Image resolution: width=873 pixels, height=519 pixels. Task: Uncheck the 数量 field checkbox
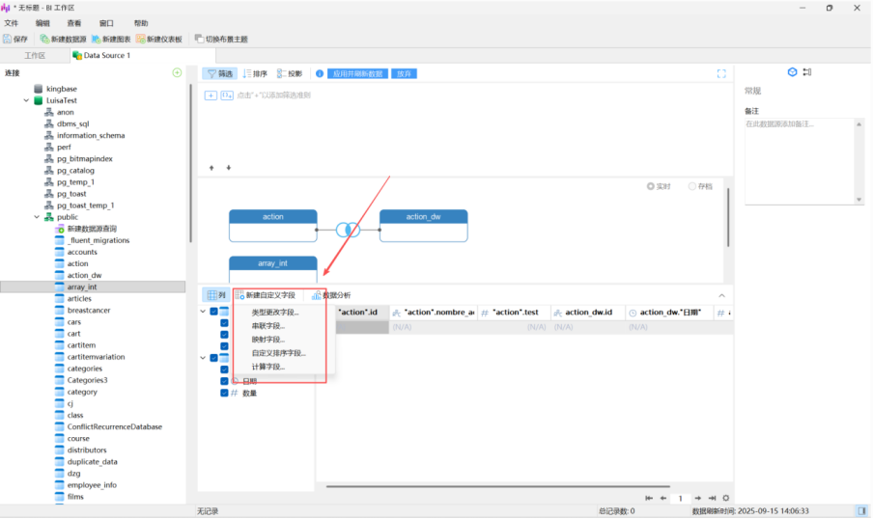(x=224, y=394)
